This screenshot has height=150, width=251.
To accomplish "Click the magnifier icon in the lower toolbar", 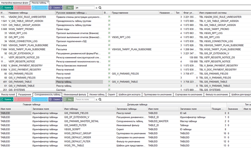I will (100, 99).
